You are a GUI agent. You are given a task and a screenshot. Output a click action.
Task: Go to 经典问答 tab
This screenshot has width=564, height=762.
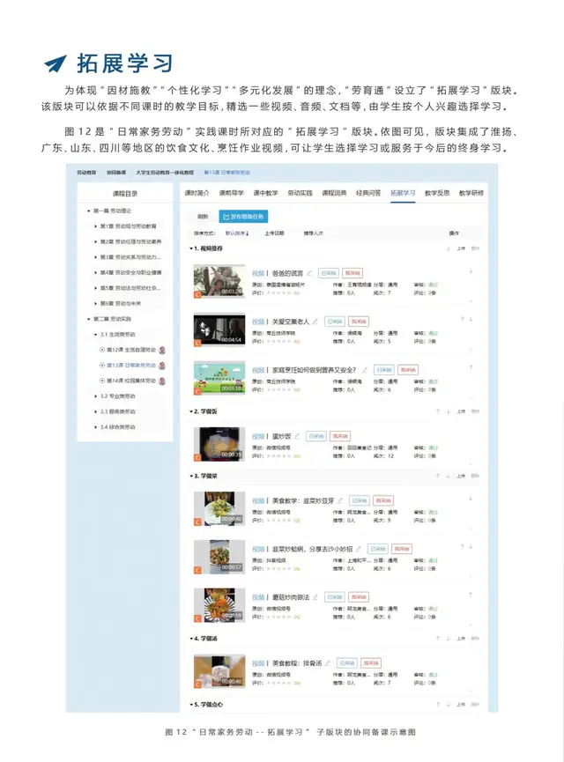(x=368, y=193)
